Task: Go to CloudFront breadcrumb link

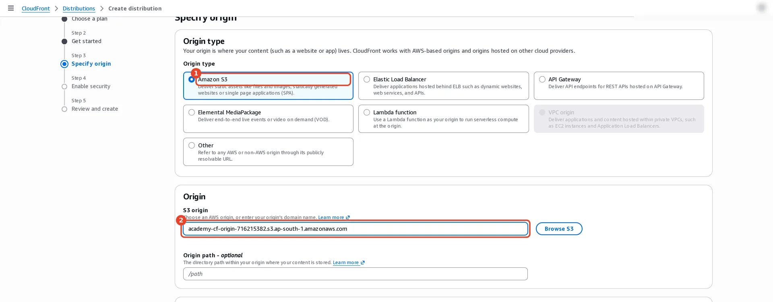Action: [x=36, y=8]
